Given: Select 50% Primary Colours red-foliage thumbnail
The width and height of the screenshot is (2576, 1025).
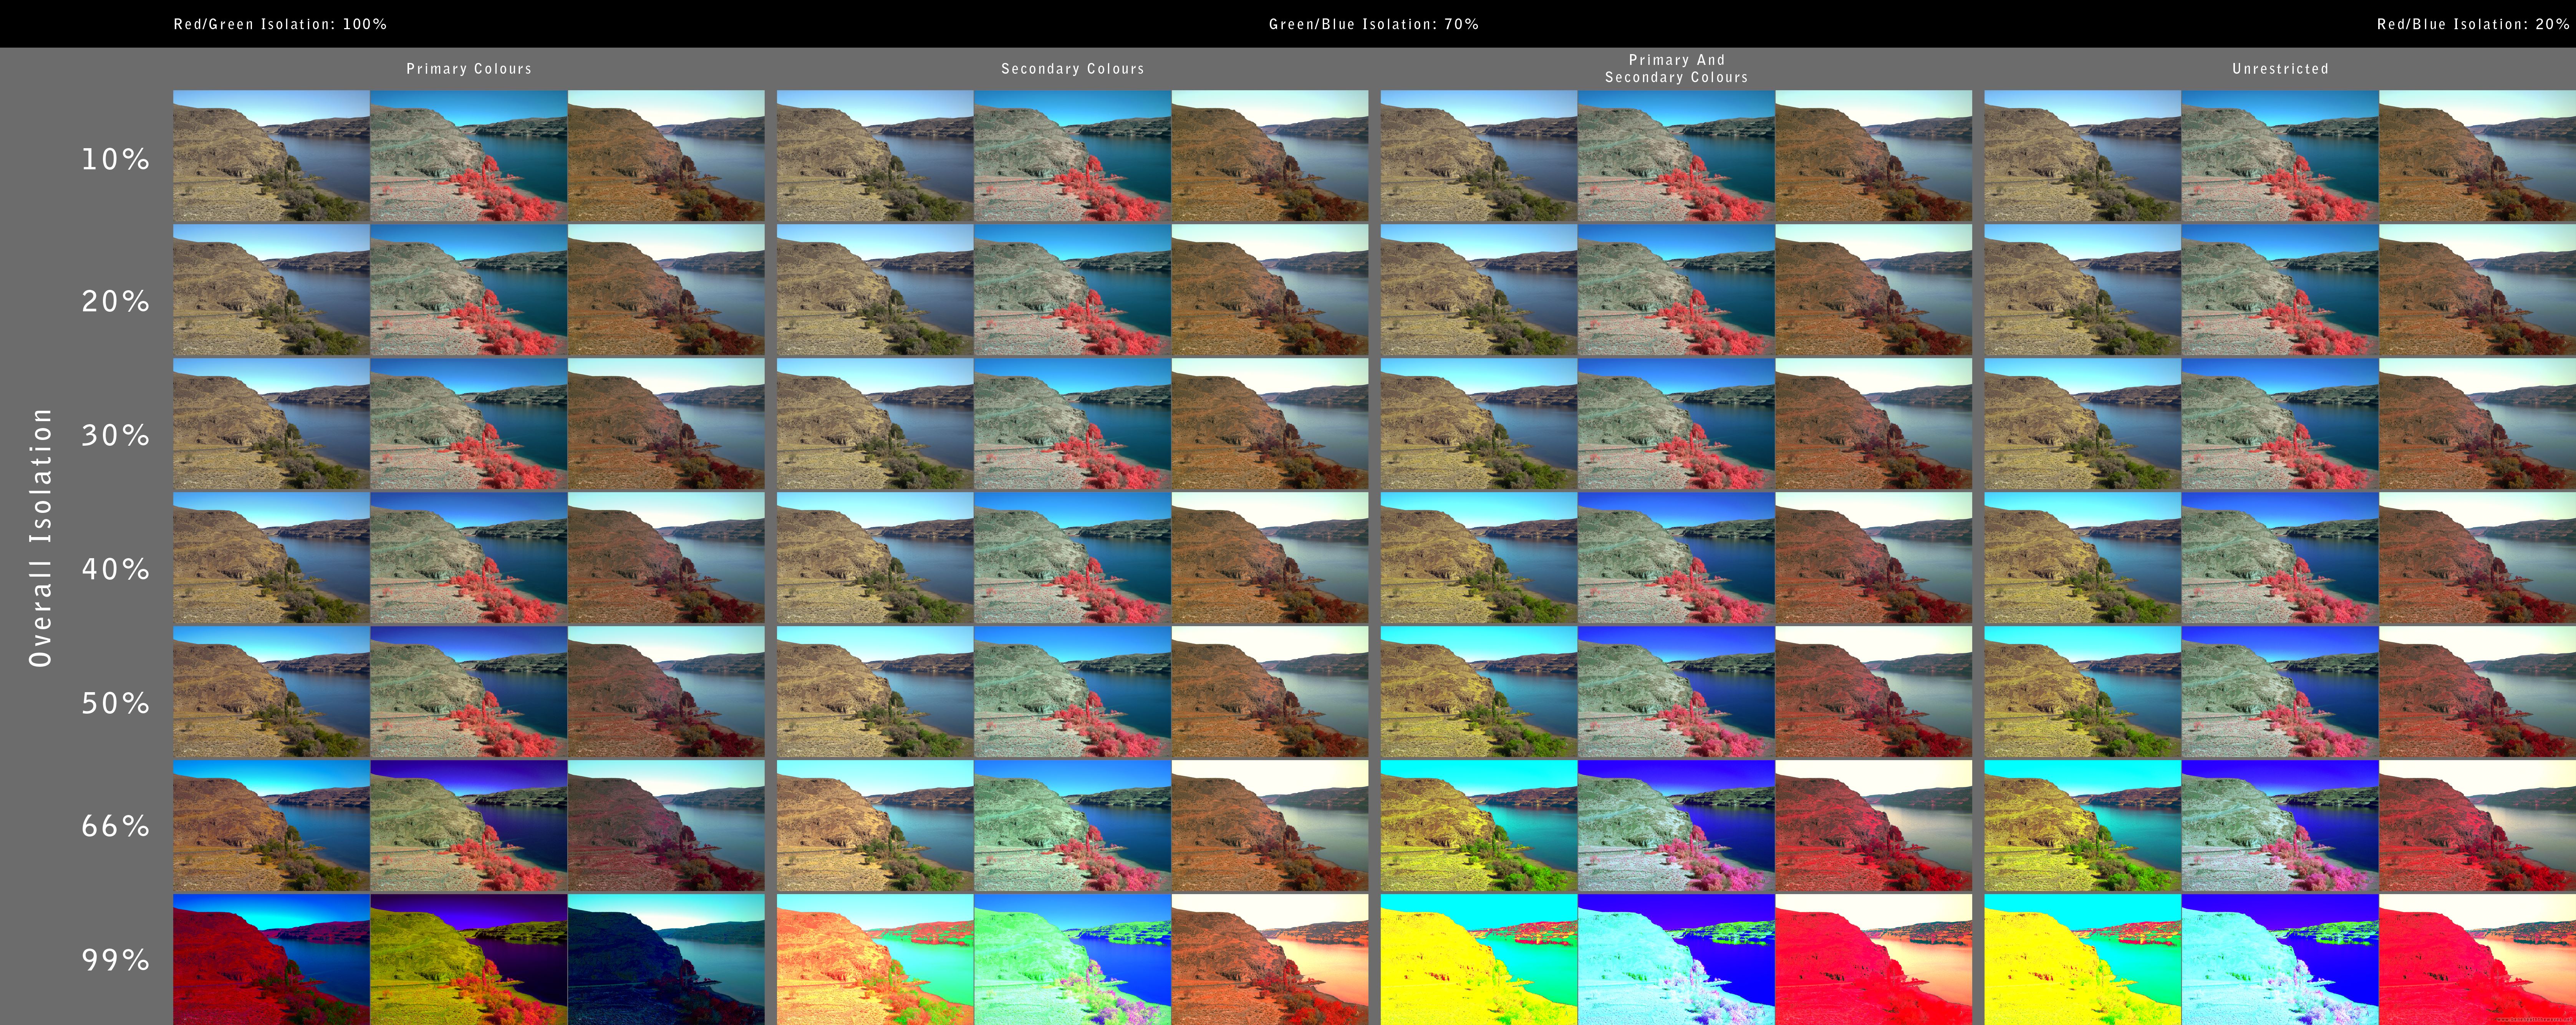Looking at the screenshot, I should (469, 692).
